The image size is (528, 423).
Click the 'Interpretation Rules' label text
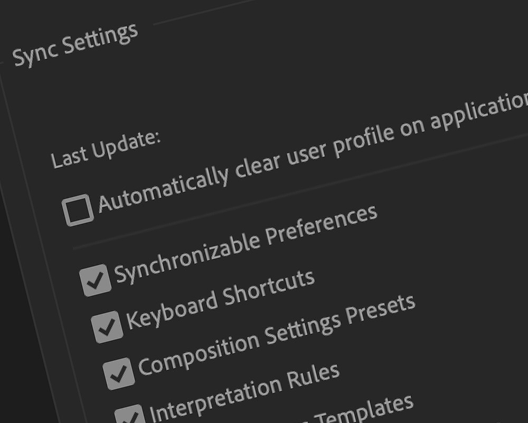[244, 392]
